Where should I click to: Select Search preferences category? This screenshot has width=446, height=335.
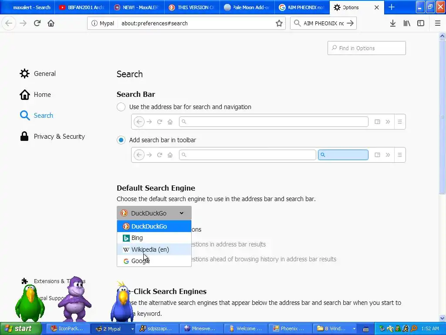click(37, 115)
